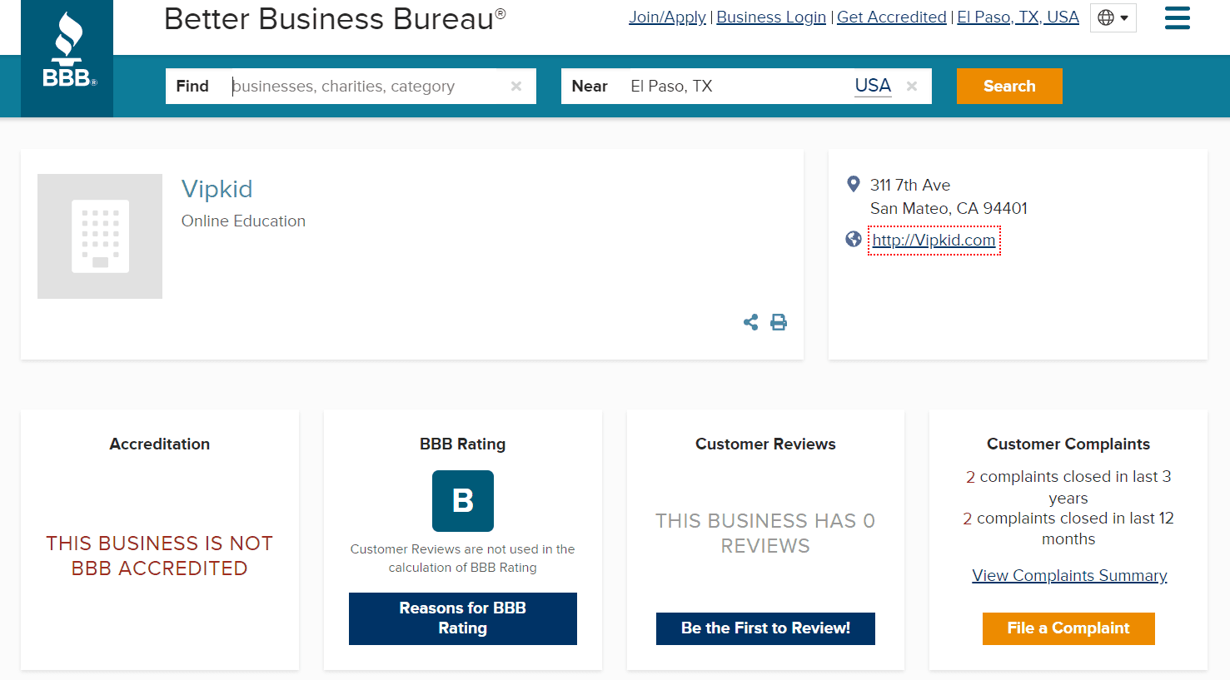Image resolution: width=1230 pixels, height=680 pixels.
Task: Click the 311 7th Ave address text
Action: pyautogui.click(x=910, y=185)
